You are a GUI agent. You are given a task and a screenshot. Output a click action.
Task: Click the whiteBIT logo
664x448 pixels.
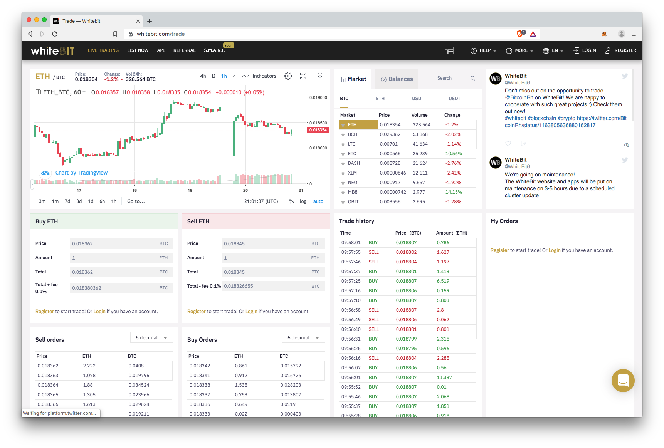(53, 50)
